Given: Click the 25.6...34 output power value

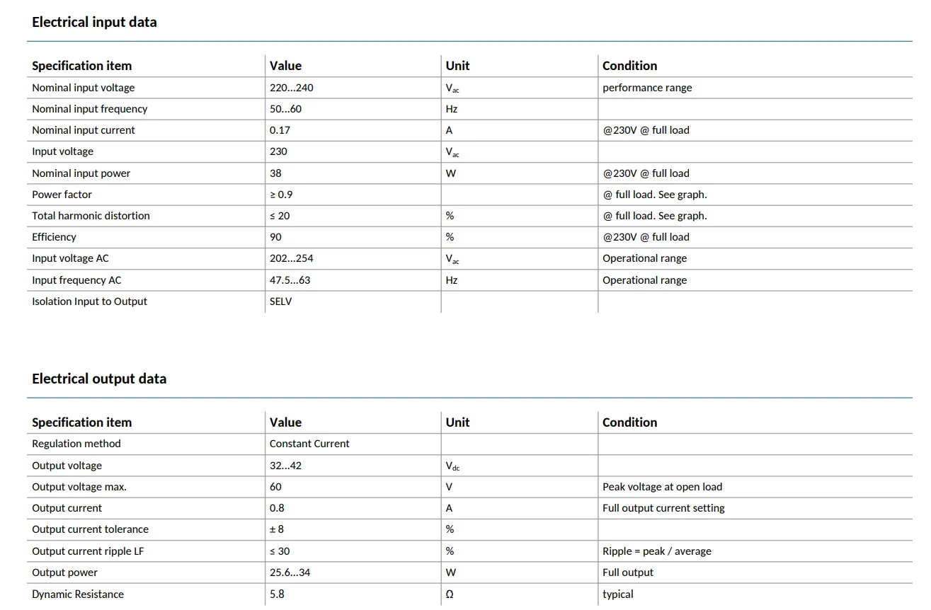Looking at the screenshot, I should [x=290, y=572].
